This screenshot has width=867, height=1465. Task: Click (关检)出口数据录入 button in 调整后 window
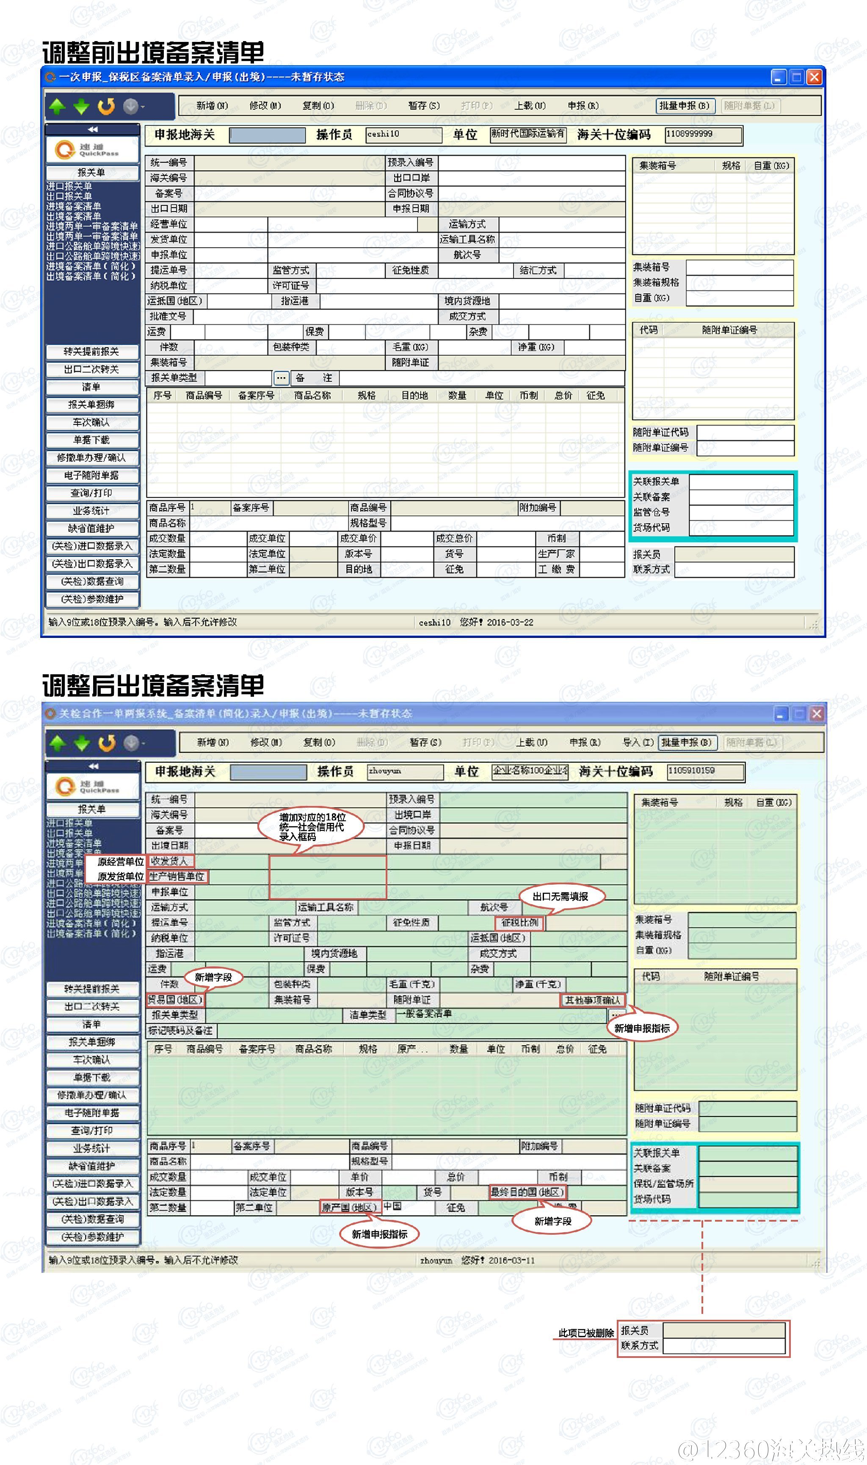93,1202
